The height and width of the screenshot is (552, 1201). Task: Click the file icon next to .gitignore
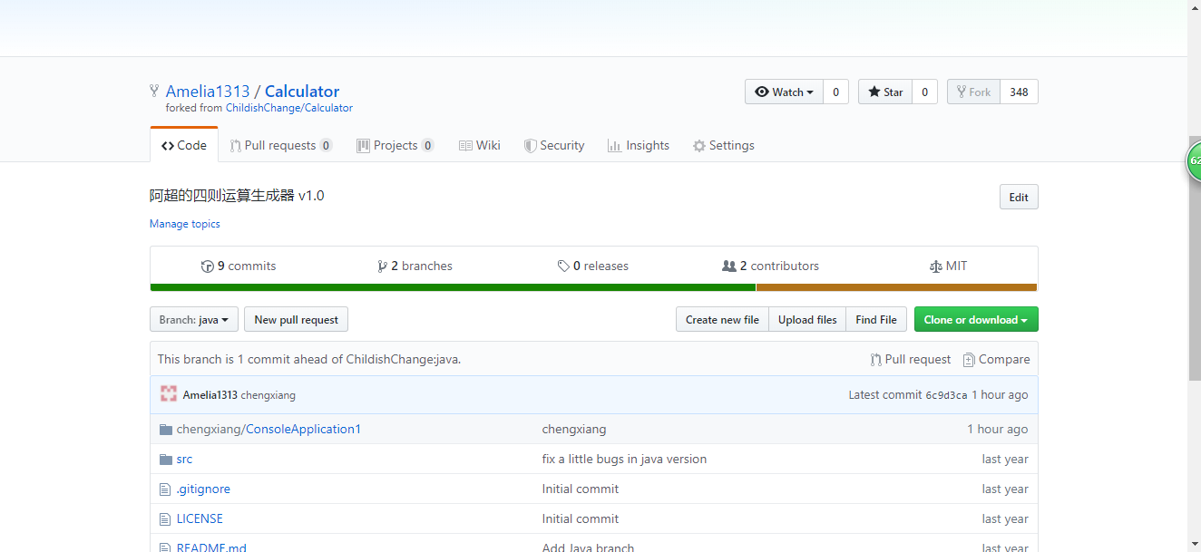[x=165, y=489]
